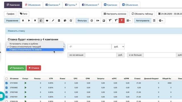This screenshot has height=102, width=182.
Task: Open the руб. unit dropdown
Action: click(118, 46)
